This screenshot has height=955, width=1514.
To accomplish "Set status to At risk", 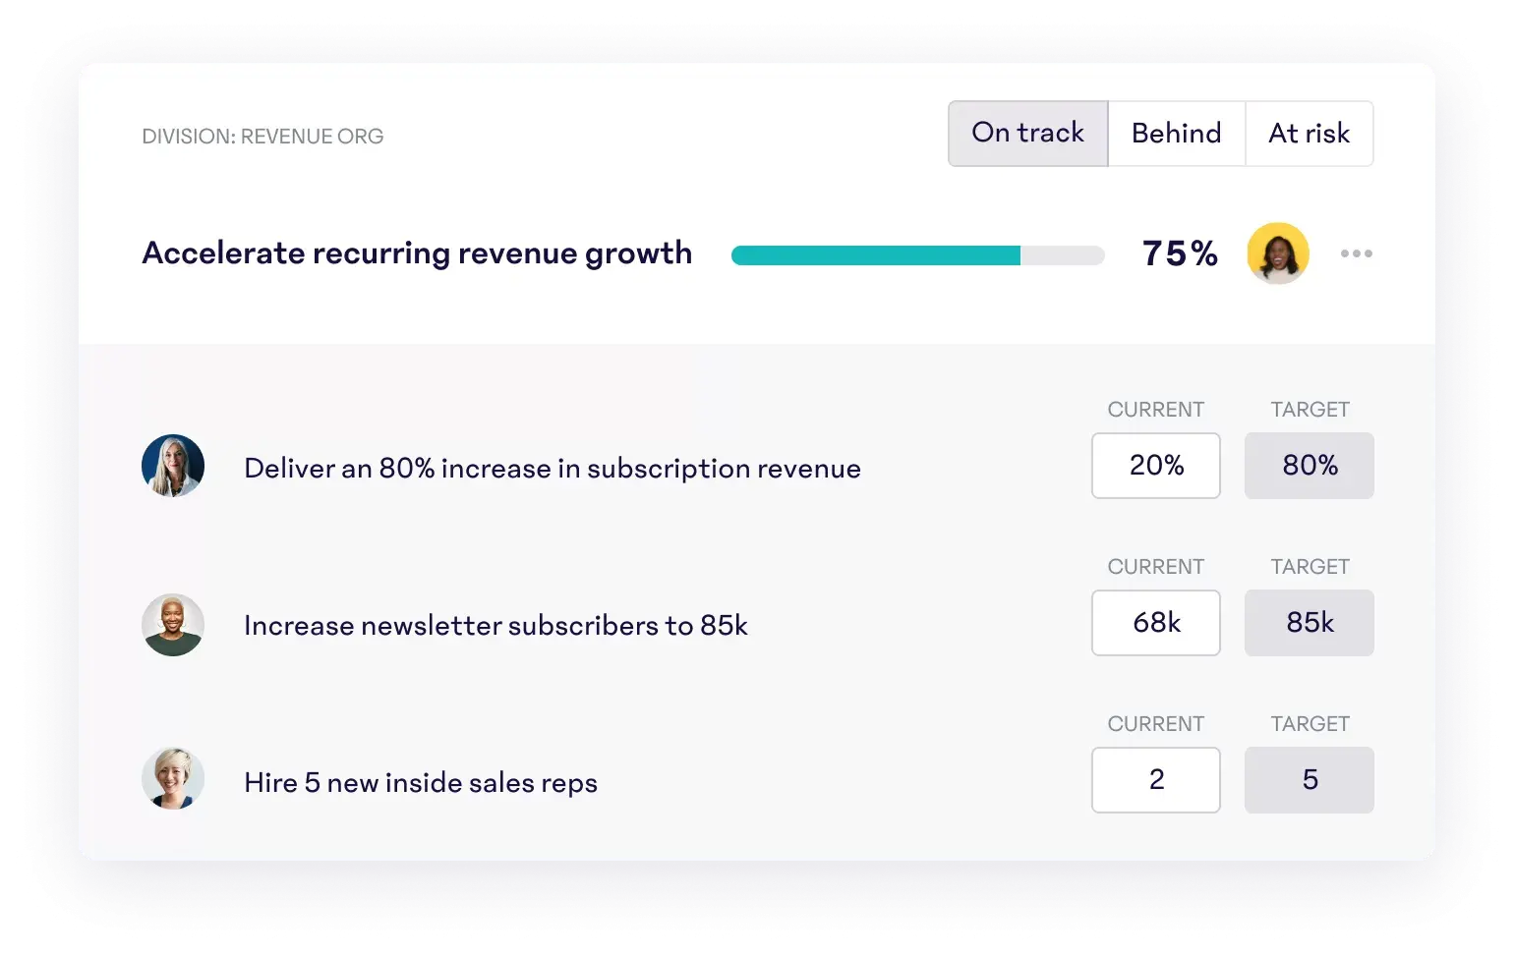I will pos(1309,134).
